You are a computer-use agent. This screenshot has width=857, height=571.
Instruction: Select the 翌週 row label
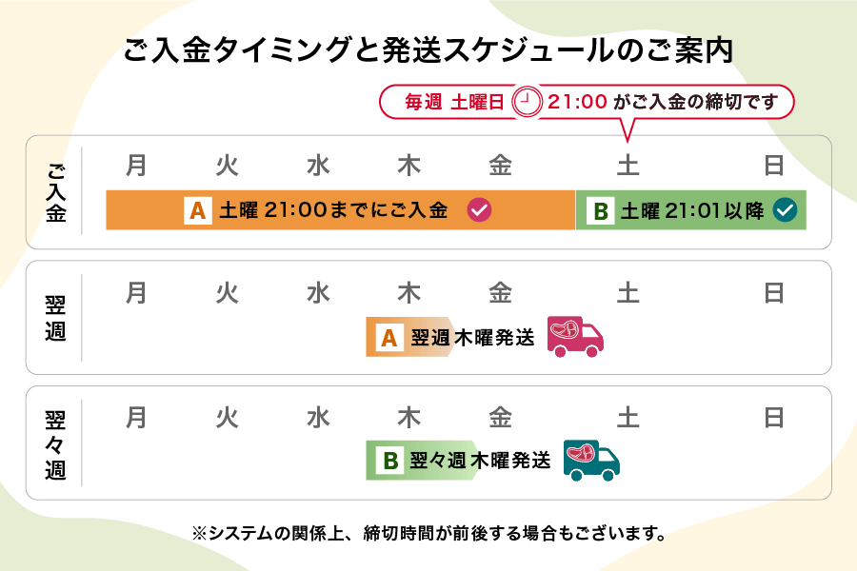[x=56, y=318]
